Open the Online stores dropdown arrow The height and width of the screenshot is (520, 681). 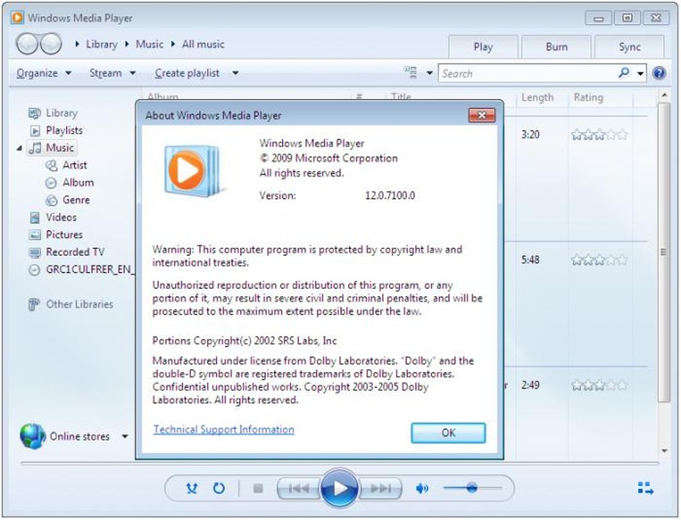tap(125, 436)
